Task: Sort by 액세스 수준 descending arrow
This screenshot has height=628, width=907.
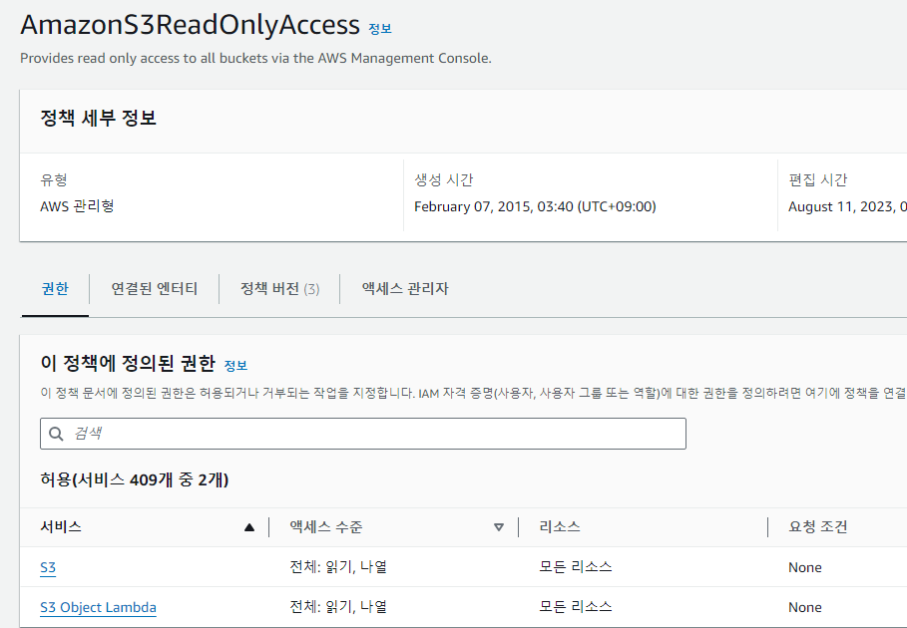Action: pyautogui.click(x=499, y=527)
